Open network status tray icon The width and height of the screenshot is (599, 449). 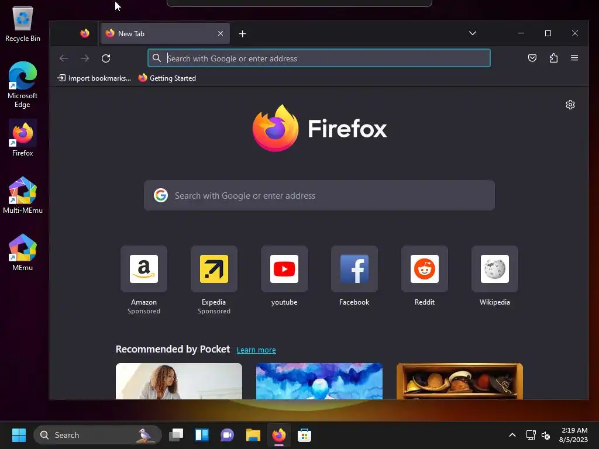coord(531,435)
